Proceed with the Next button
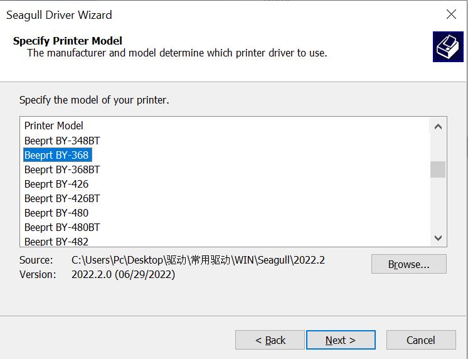 (x=341, y=340)
